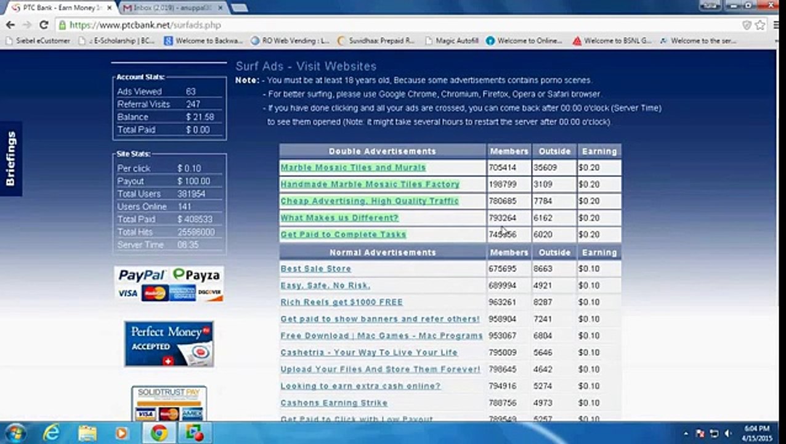
Task: Click the Balance value $ 21.58
Action: 200,117
